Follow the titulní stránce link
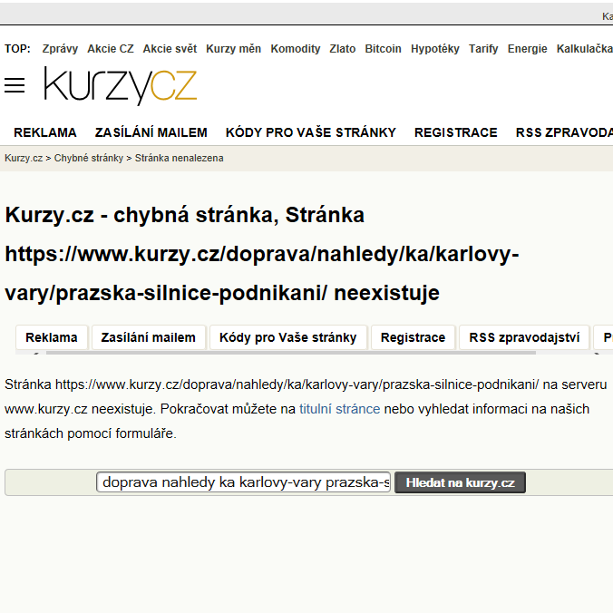Image resolution: width=613 pixels, height=613 pixels. pyautogui.click(x=339, y=409)
